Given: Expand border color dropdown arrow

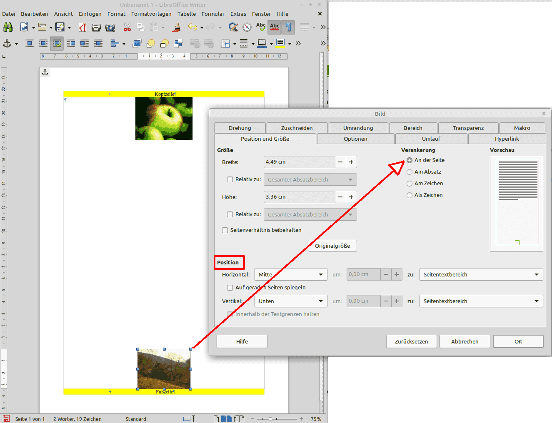Looking at the screenshot, I should click(271, 44).
